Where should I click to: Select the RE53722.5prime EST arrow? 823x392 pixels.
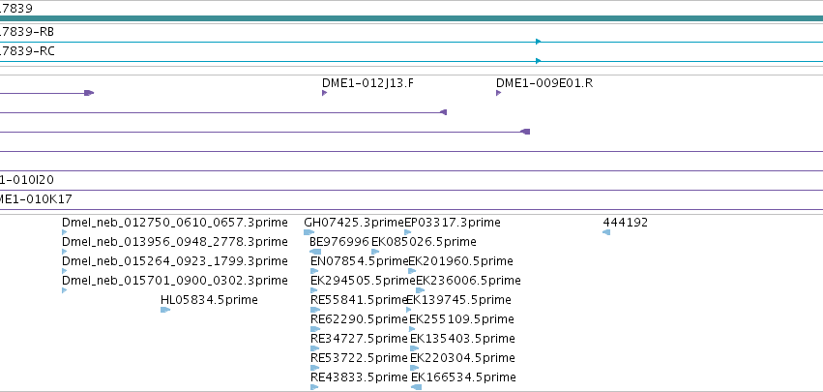point(315,368)
